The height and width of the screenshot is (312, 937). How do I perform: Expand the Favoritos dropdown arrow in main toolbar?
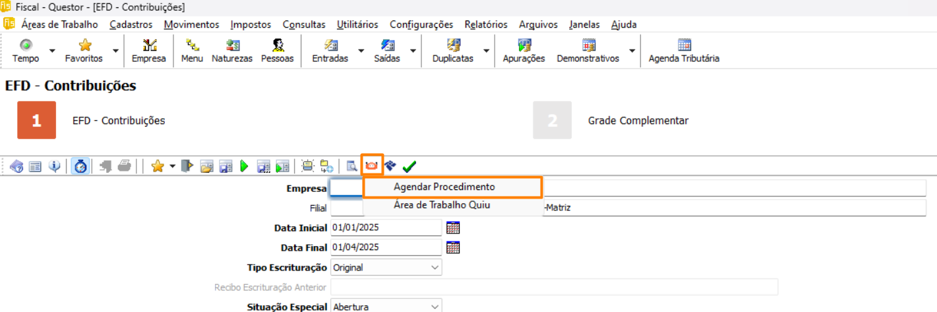click(116, 51)
